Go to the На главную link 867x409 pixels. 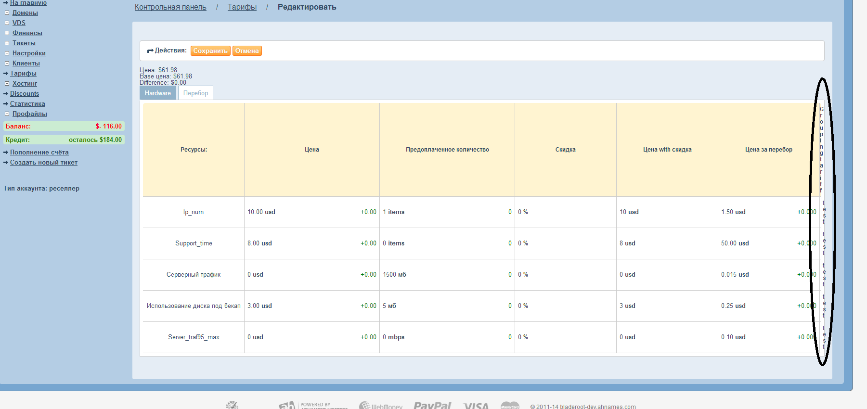tap(28, 3)
